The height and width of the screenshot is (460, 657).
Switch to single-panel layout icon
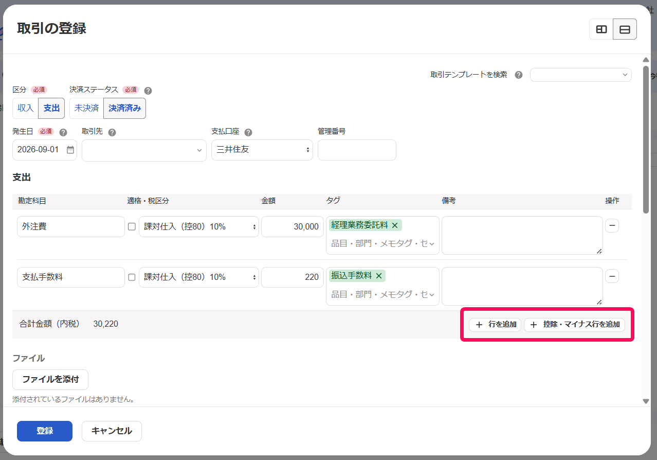[x=625, y=29]
